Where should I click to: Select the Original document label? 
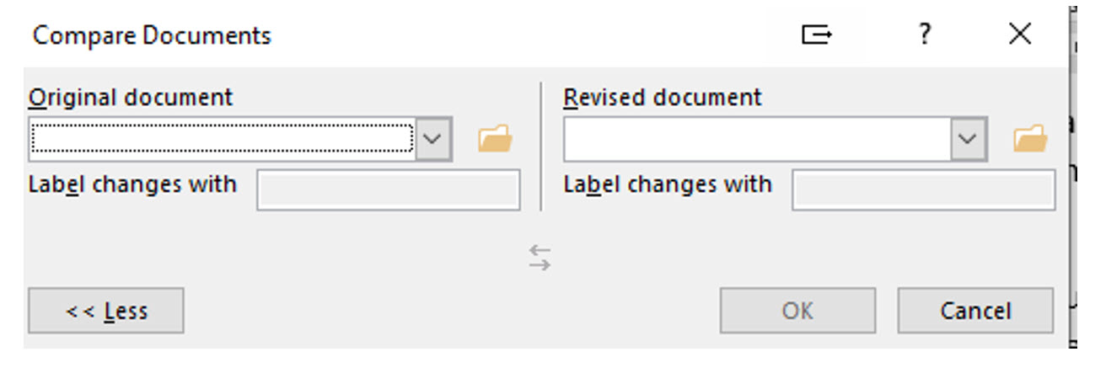pos(131,97)
